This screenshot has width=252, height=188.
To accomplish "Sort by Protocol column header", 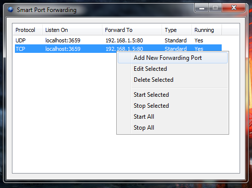I will (x=28, y=30).
